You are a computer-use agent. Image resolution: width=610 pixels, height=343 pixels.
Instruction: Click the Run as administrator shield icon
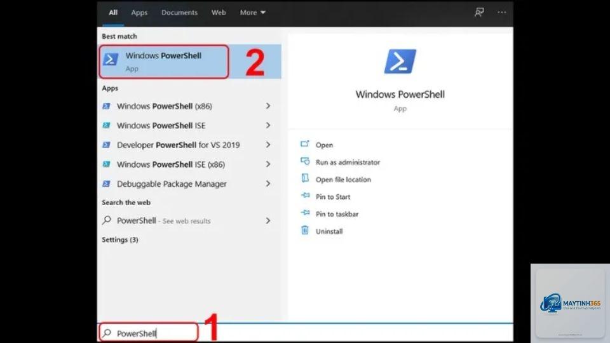pos(305,161)
